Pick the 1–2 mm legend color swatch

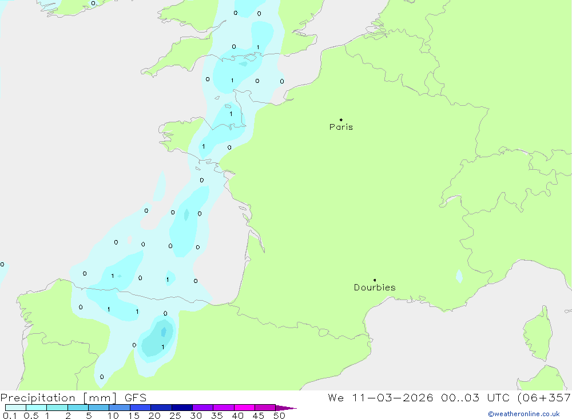coord(57,408)
